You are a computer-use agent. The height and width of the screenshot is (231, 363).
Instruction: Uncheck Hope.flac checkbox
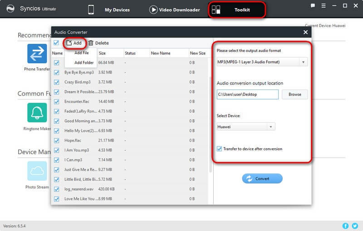pos(56,141)
